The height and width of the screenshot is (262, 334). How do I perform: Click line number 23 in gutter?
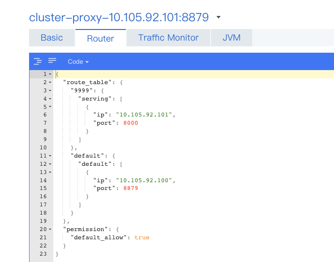[43, 254]
